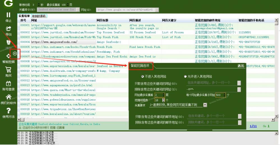Viewport: 280px width, 145px height.
Task: Click the square button beside the 网址(2) field
Action: coord(157,10)
